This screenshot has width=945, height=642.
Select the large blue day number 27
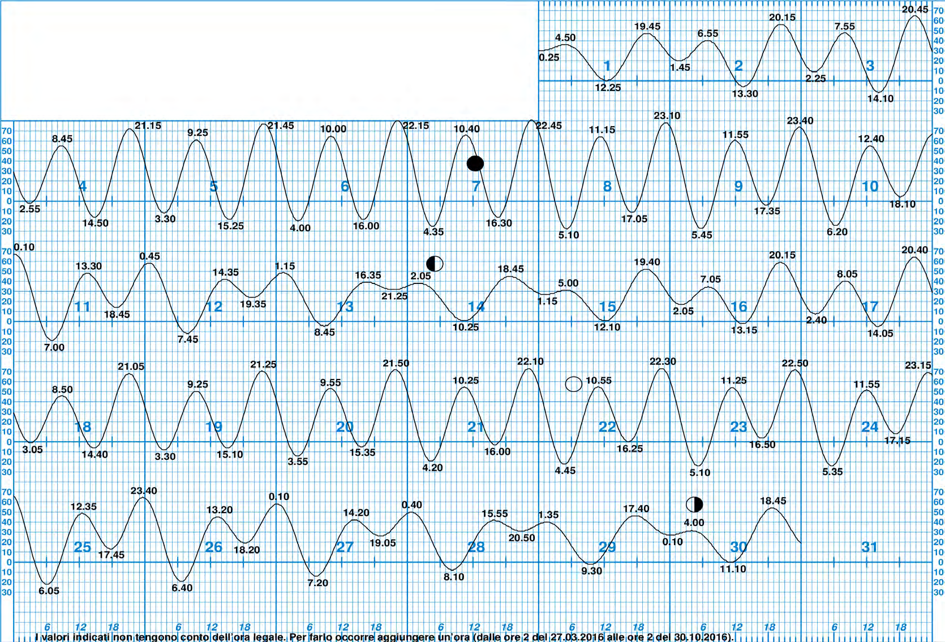pos(345,547)
